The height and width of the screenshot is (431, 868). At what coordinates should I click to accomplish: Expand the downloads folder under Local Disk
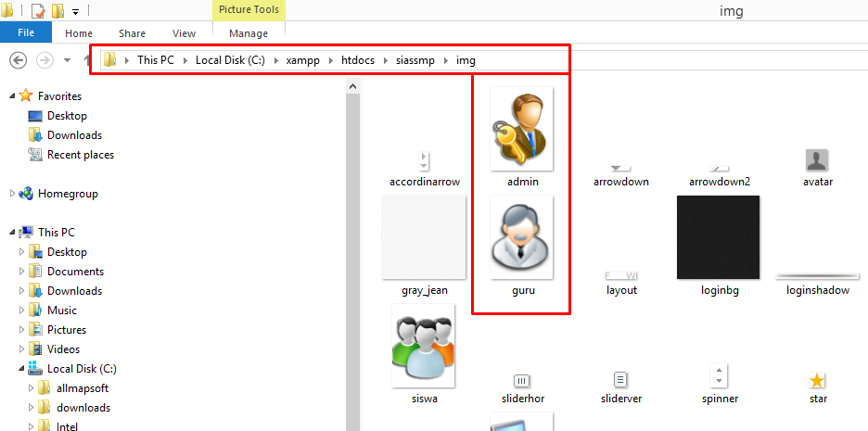pyautogui.click(x=31, y=408)
